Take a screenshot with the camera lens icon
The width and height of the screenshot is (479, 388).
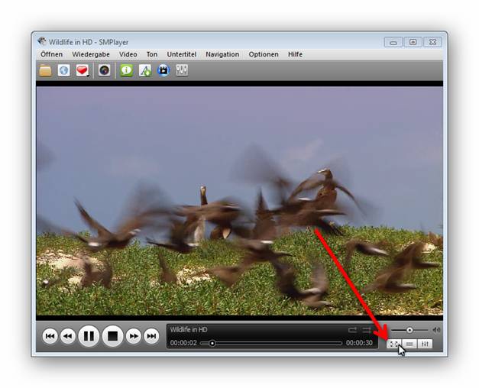104,70
